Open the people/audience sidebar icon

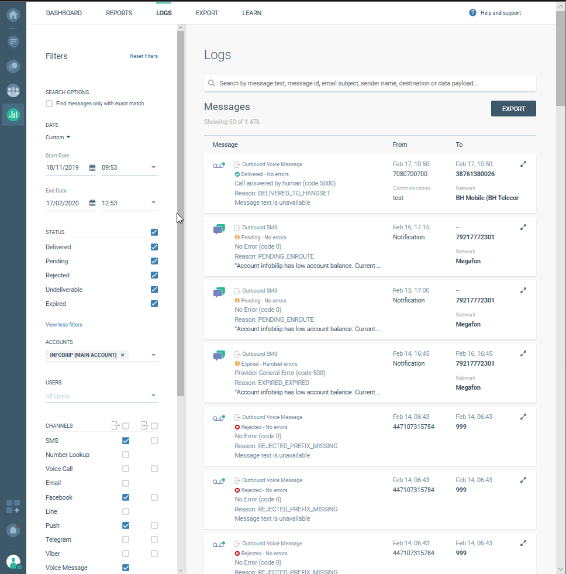[13, 91]
